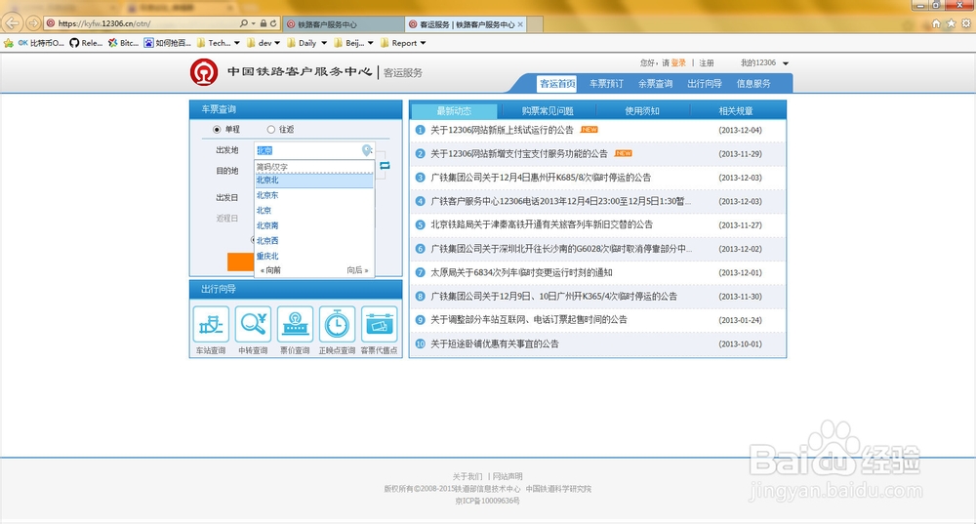Click the padlock security icon in address bar
Screen dimensions: 976x524
(264, 23)
